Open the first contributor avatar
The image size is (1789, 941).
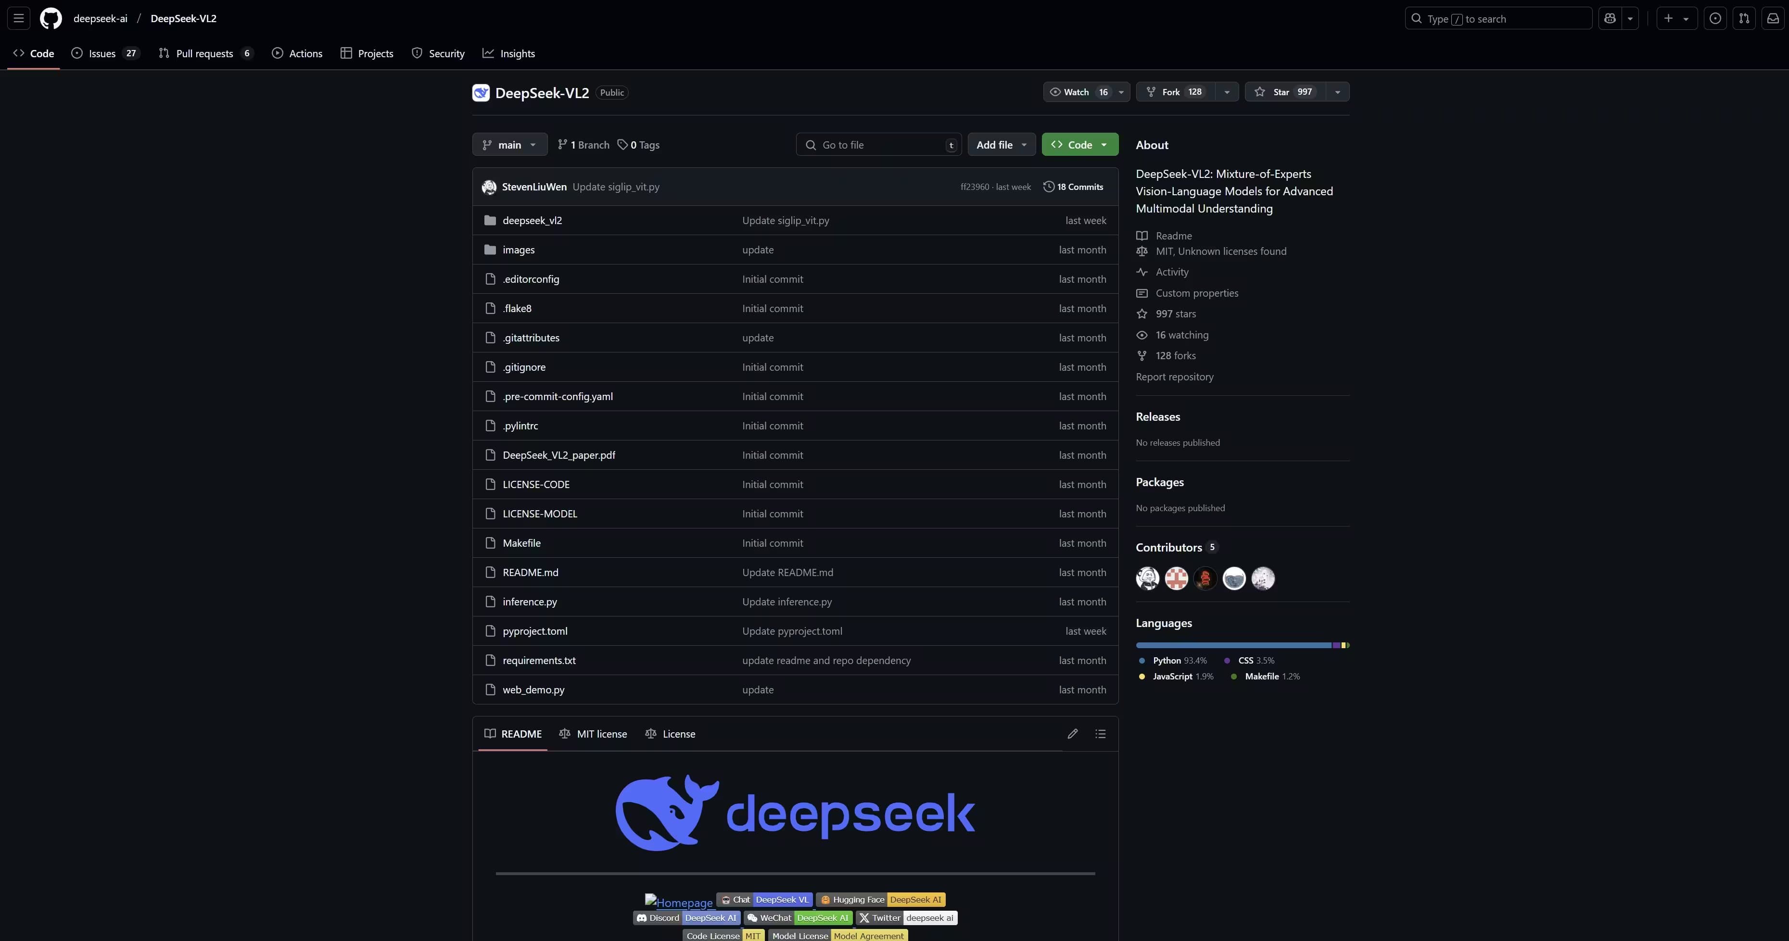point(1147,578)
